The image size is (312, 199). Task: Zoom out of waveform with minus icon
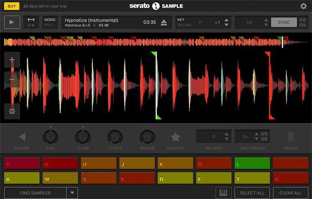[x=12, y=80]
